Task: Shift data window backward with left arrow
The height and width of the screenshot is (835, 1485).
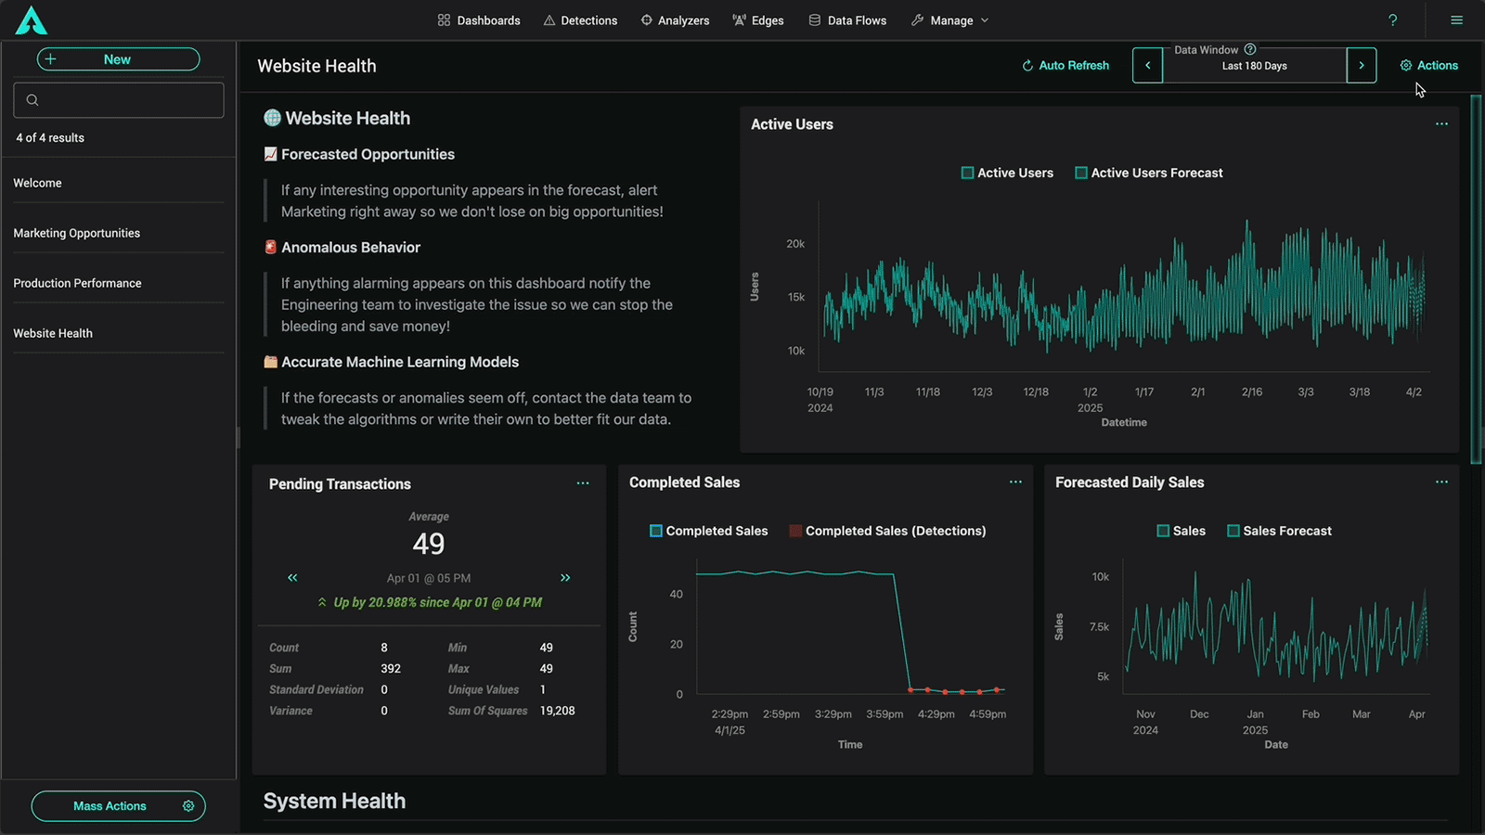Action: click(1148, 66)
